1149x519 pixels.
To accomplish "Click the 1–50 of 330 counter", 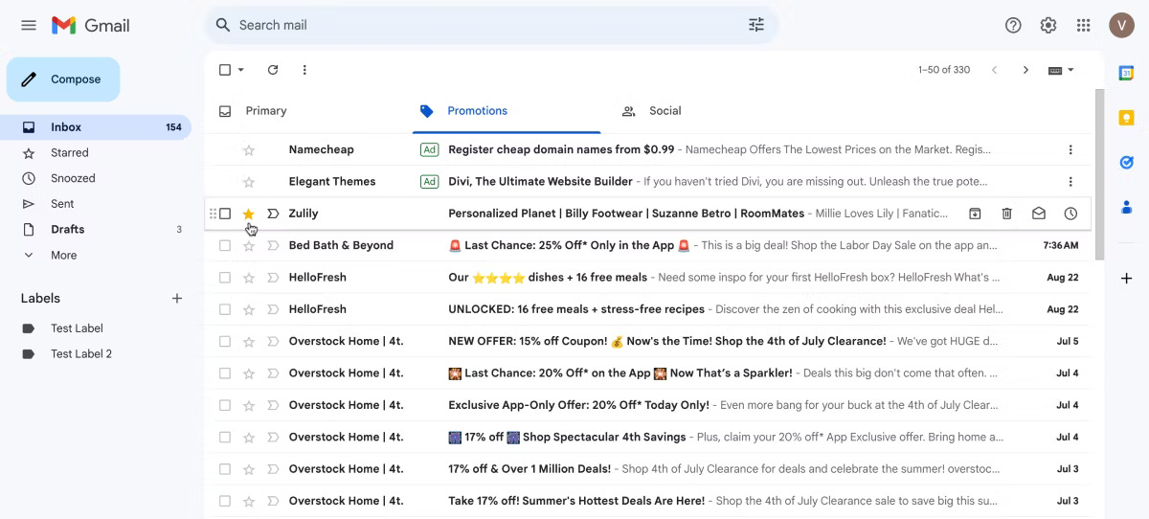I will coord(944,70).
